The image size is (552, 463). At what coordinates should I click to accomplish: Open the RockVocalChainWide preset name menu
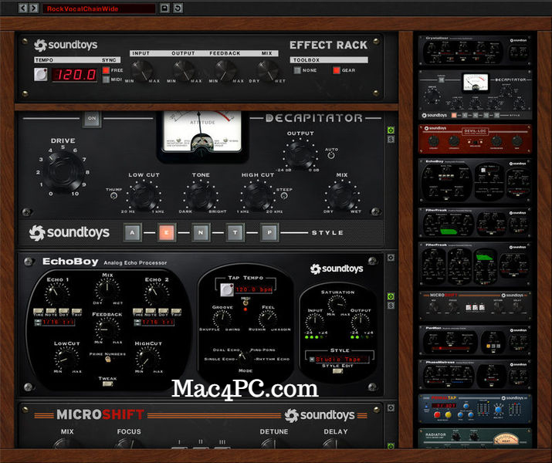99,8
